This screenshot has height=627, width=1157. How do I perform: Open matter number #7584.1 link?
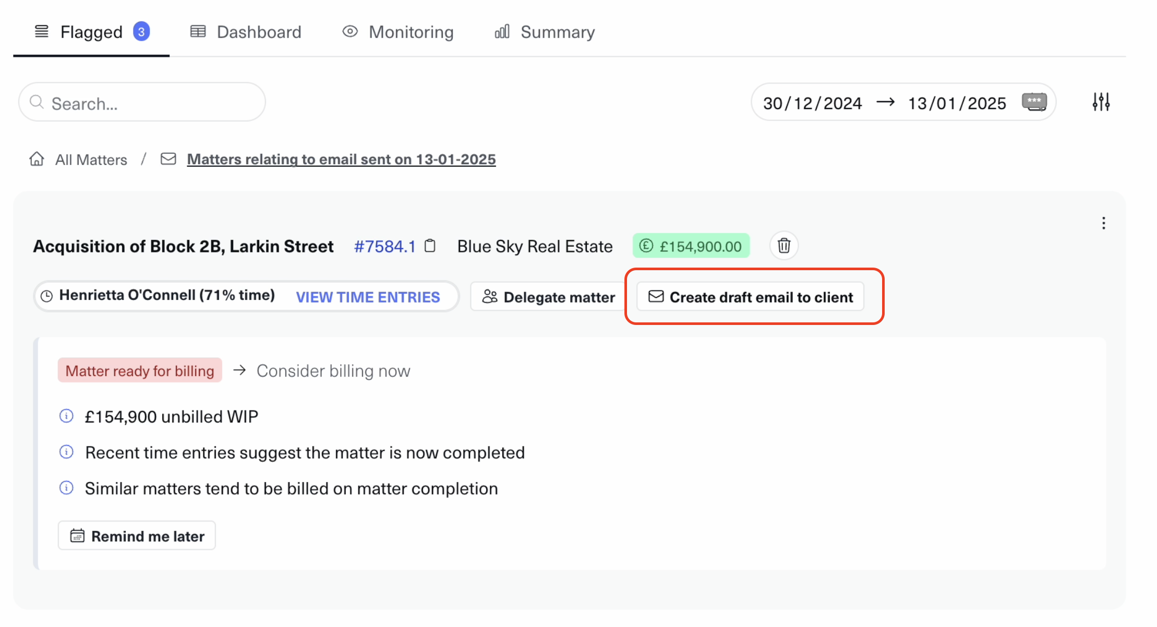click(x=384, y=246)
